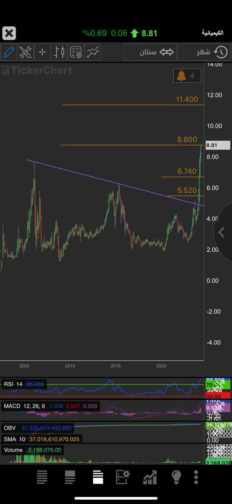The width and height of the screenshot is (232, 504).
Task: Tap the 0.06 price change value
Action: [119, 33]
